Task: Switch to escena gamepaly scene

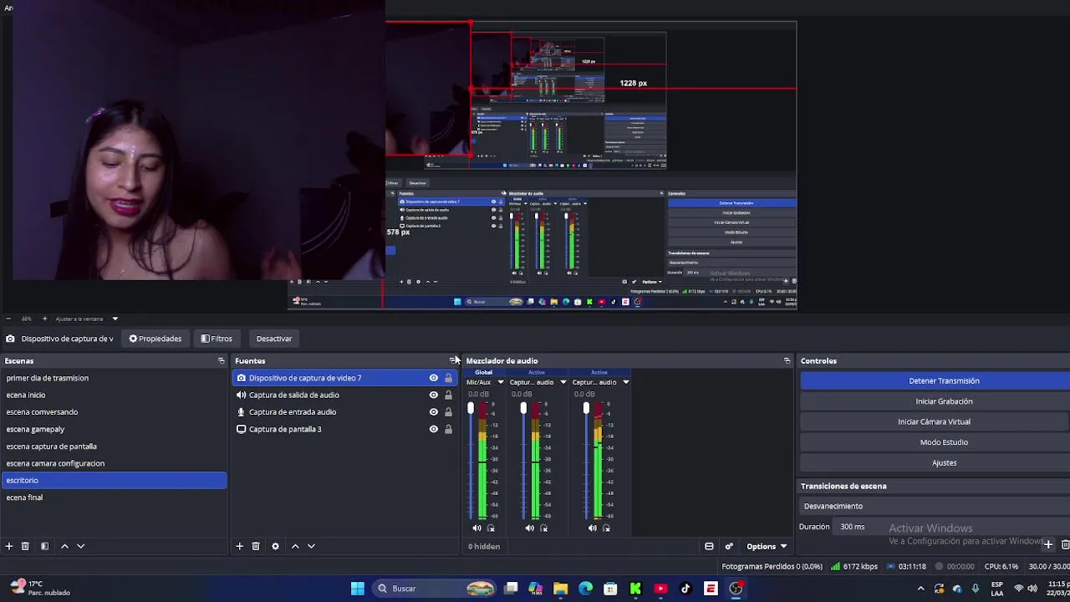Action: 115,429
